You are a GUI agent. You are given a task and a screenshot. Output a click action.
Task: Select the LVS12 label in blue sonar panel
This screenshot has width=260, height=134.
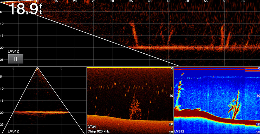point(179,131)
